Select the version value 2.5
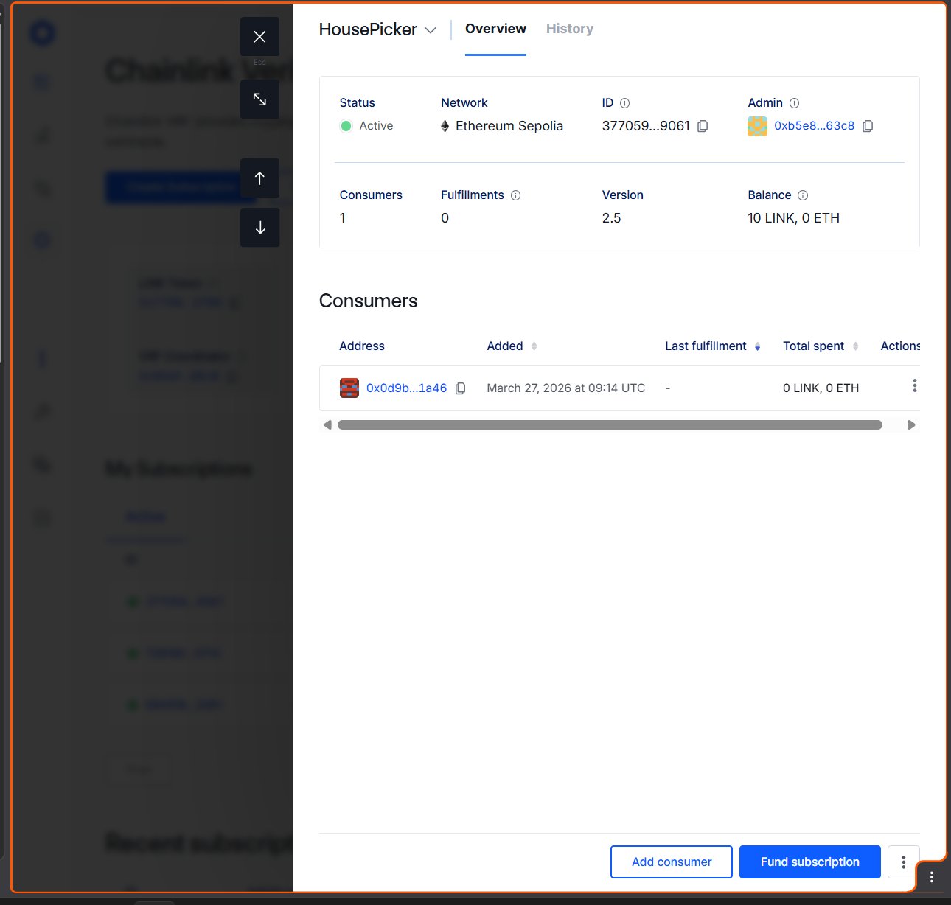951x905 pixels. pos(612,218)
